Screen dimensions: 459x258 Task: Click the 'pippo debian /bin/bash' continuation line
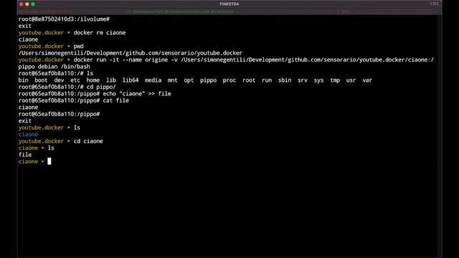55,67
